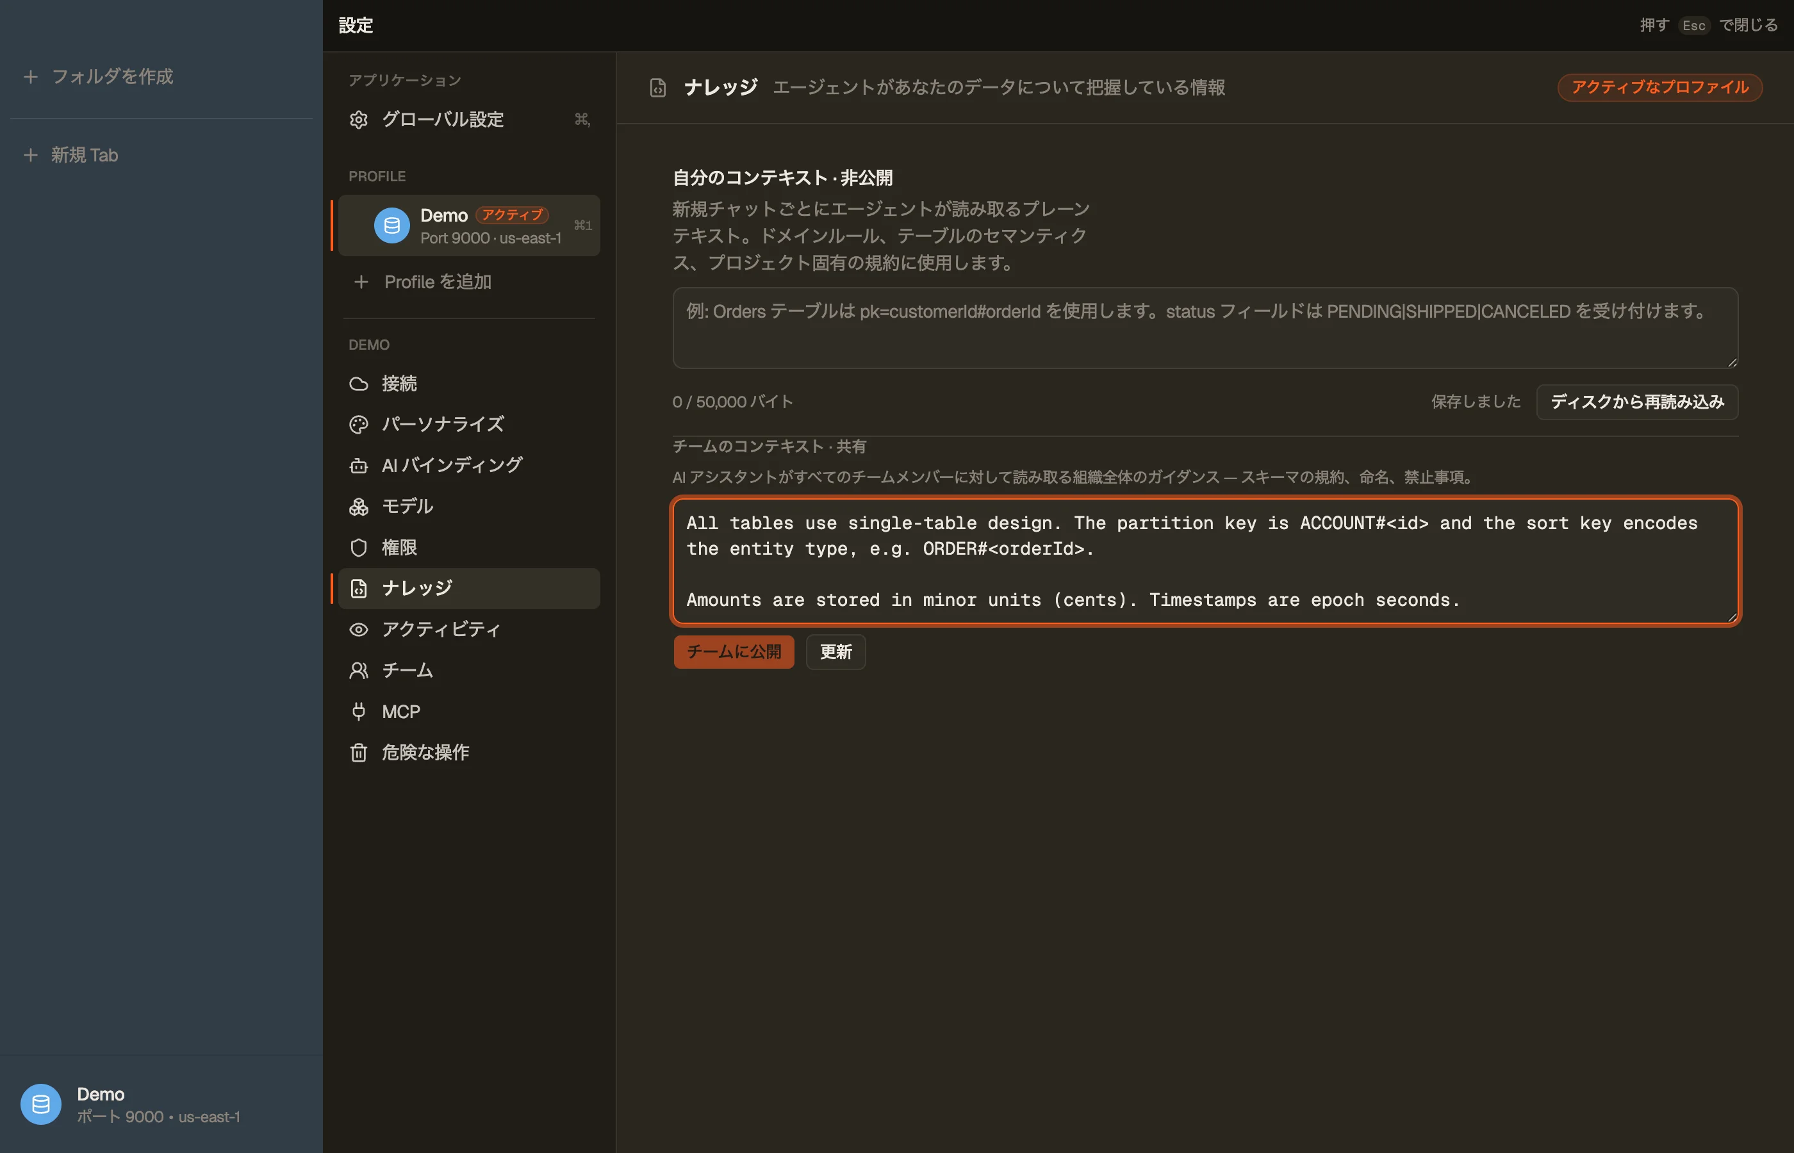Open the MCP settings section
The image size is (1794, 1153).
[x=469, y=711]
